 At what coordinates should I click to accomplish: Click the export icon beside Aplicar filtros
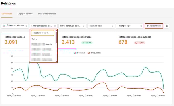point(167,26)
